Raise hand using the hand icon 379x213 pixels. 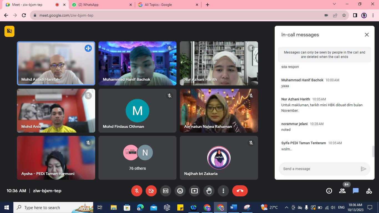[x=209, y=191]
